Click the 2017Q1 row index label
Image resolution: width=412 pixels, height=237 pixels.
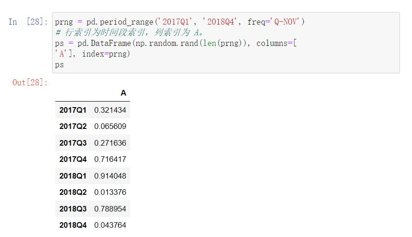(x=73, y=110)
